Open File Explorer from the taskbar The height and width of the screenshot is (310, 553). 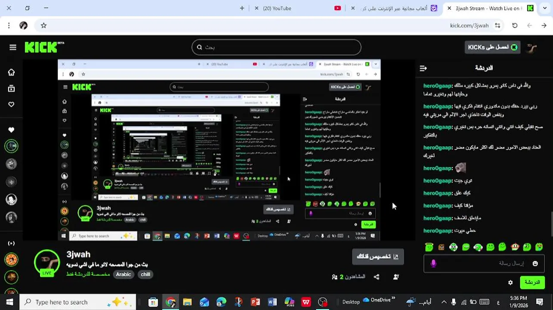[x=187, y=302]
